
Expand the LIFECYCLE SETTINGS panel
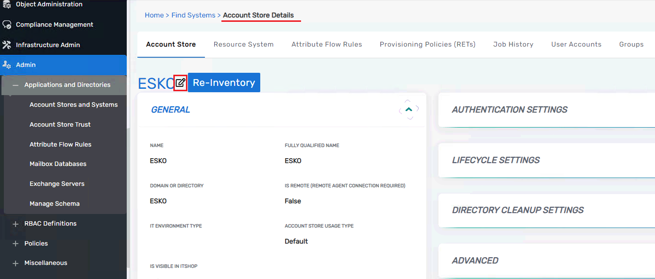pyautogui.click(x=547, y=160)
